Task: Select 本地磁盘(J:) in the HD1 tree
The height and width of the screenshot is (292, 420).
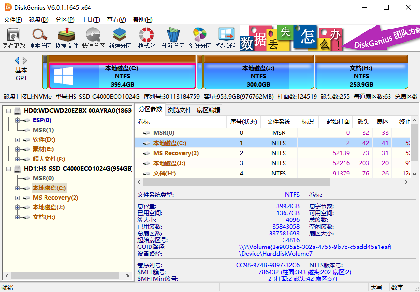Action: click(49, 207)
